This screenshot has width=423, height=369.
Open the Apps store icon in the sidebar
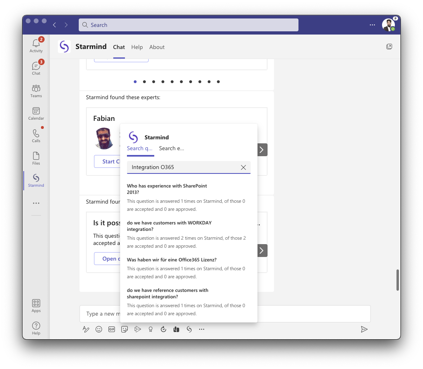[36, 306]
